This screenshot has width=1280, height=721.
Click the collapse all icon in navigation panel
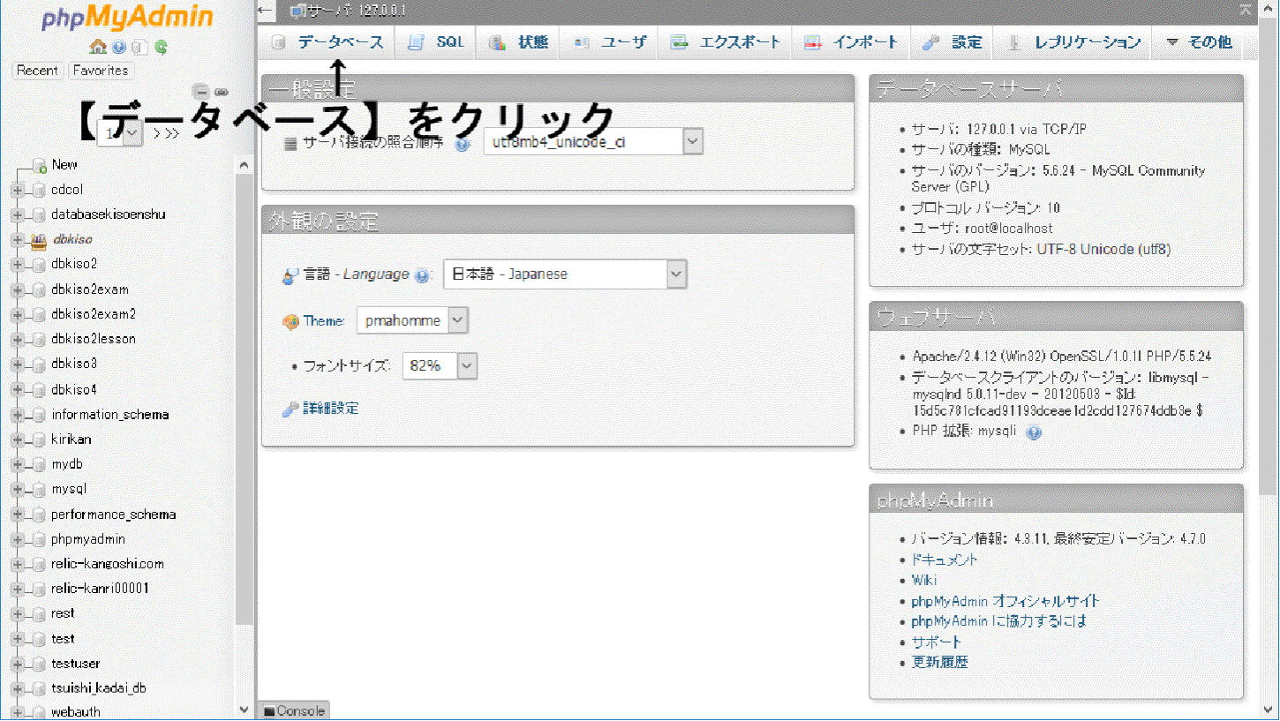[x=201, y=91]
